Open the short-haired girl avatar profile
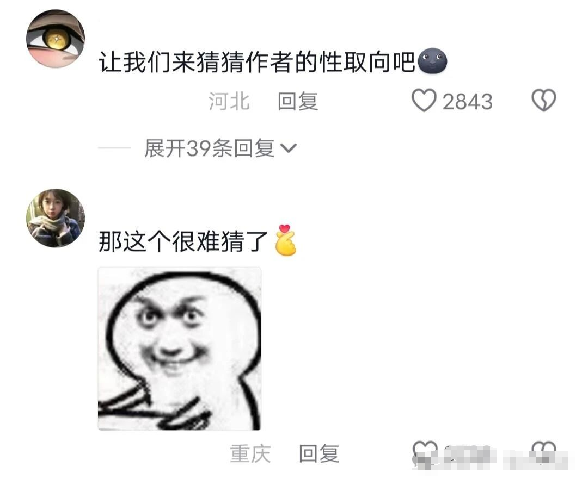Screen dimensions: 588x485 pos(56,218)
